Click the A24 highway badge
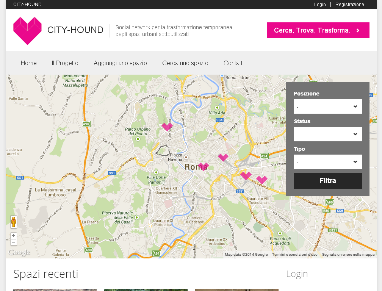Screen dimensions: 382x291 click(x=264, y=156)
